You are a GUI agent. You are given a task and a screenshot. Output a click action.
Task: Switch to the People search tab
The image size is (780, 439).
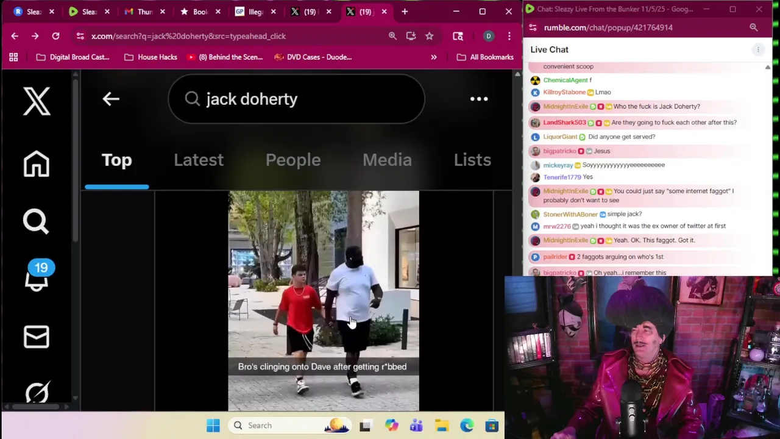(x=293, y=160)
